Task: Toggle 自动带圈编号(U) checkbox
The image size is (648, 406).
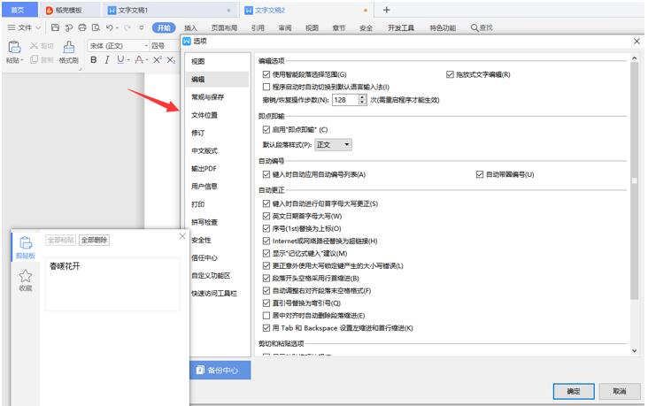Action: click(x=480, y=174)
